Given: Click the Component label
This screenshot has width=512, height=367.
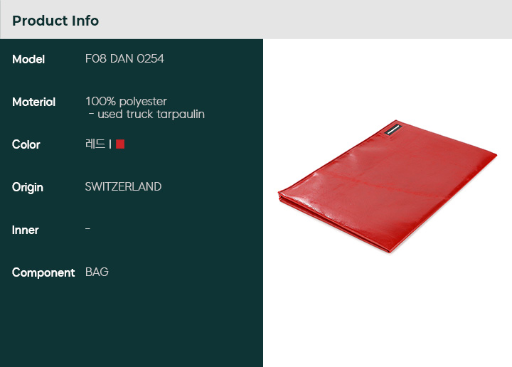Looking at the screenshot, I should (x=43, y=272).
